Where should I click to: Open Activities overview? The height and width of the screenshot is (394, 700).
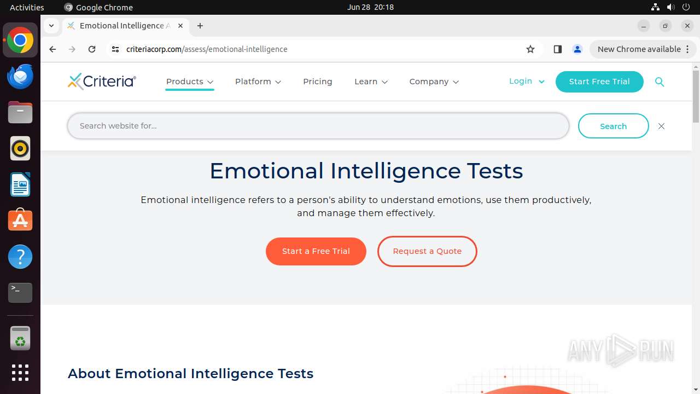tap(27, 7)
